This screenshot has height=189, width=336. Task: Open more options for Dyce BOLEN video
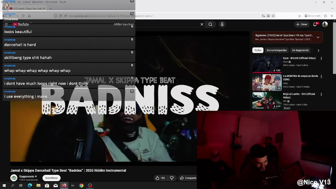(x=321, y=58)
